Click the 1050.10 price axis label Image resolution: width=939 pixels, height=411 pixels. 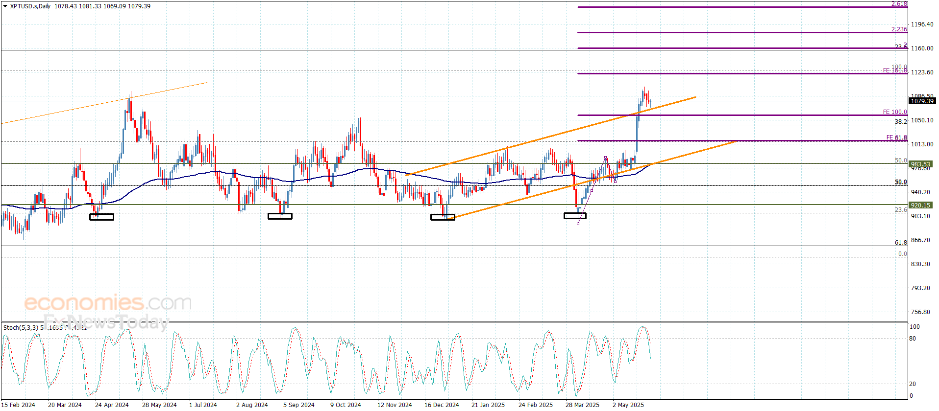point(922,120)
